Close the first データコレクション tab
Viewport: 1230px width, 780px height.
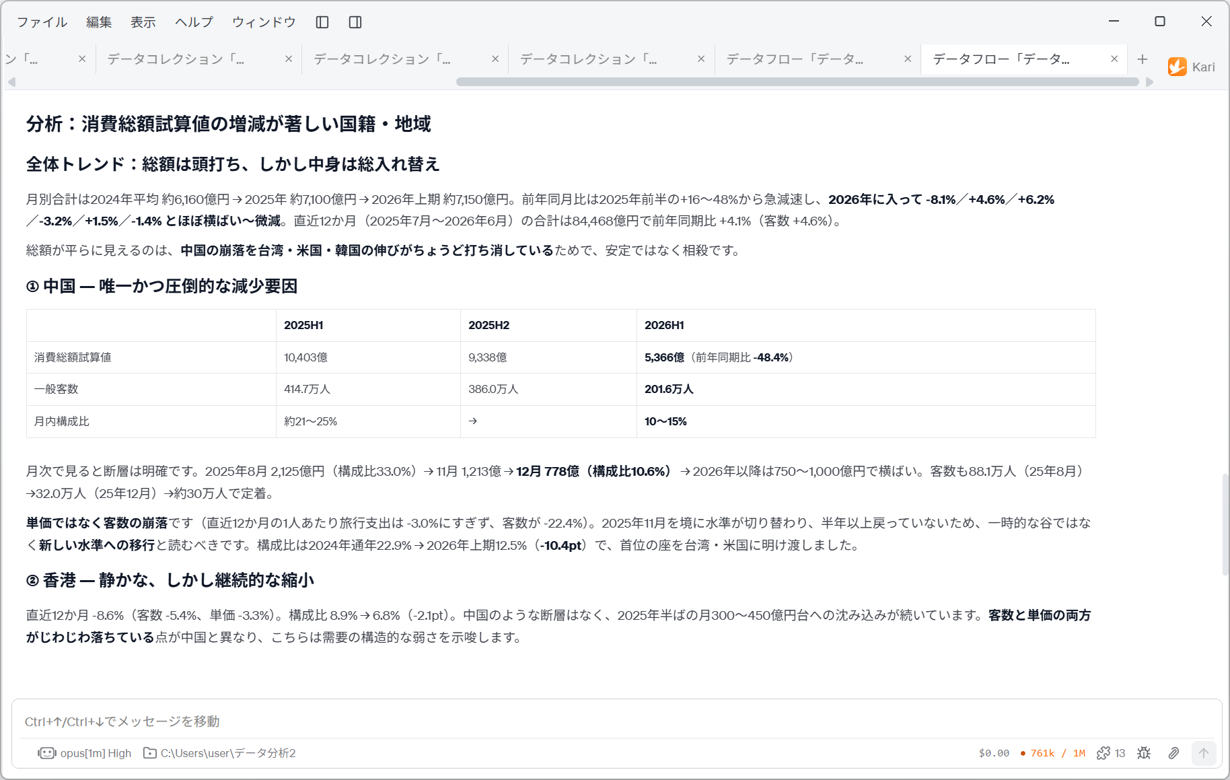pos(289,59)
